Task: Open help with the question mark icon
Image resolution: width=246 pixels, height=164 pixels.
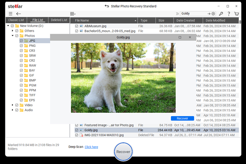Action: (229, 14)
